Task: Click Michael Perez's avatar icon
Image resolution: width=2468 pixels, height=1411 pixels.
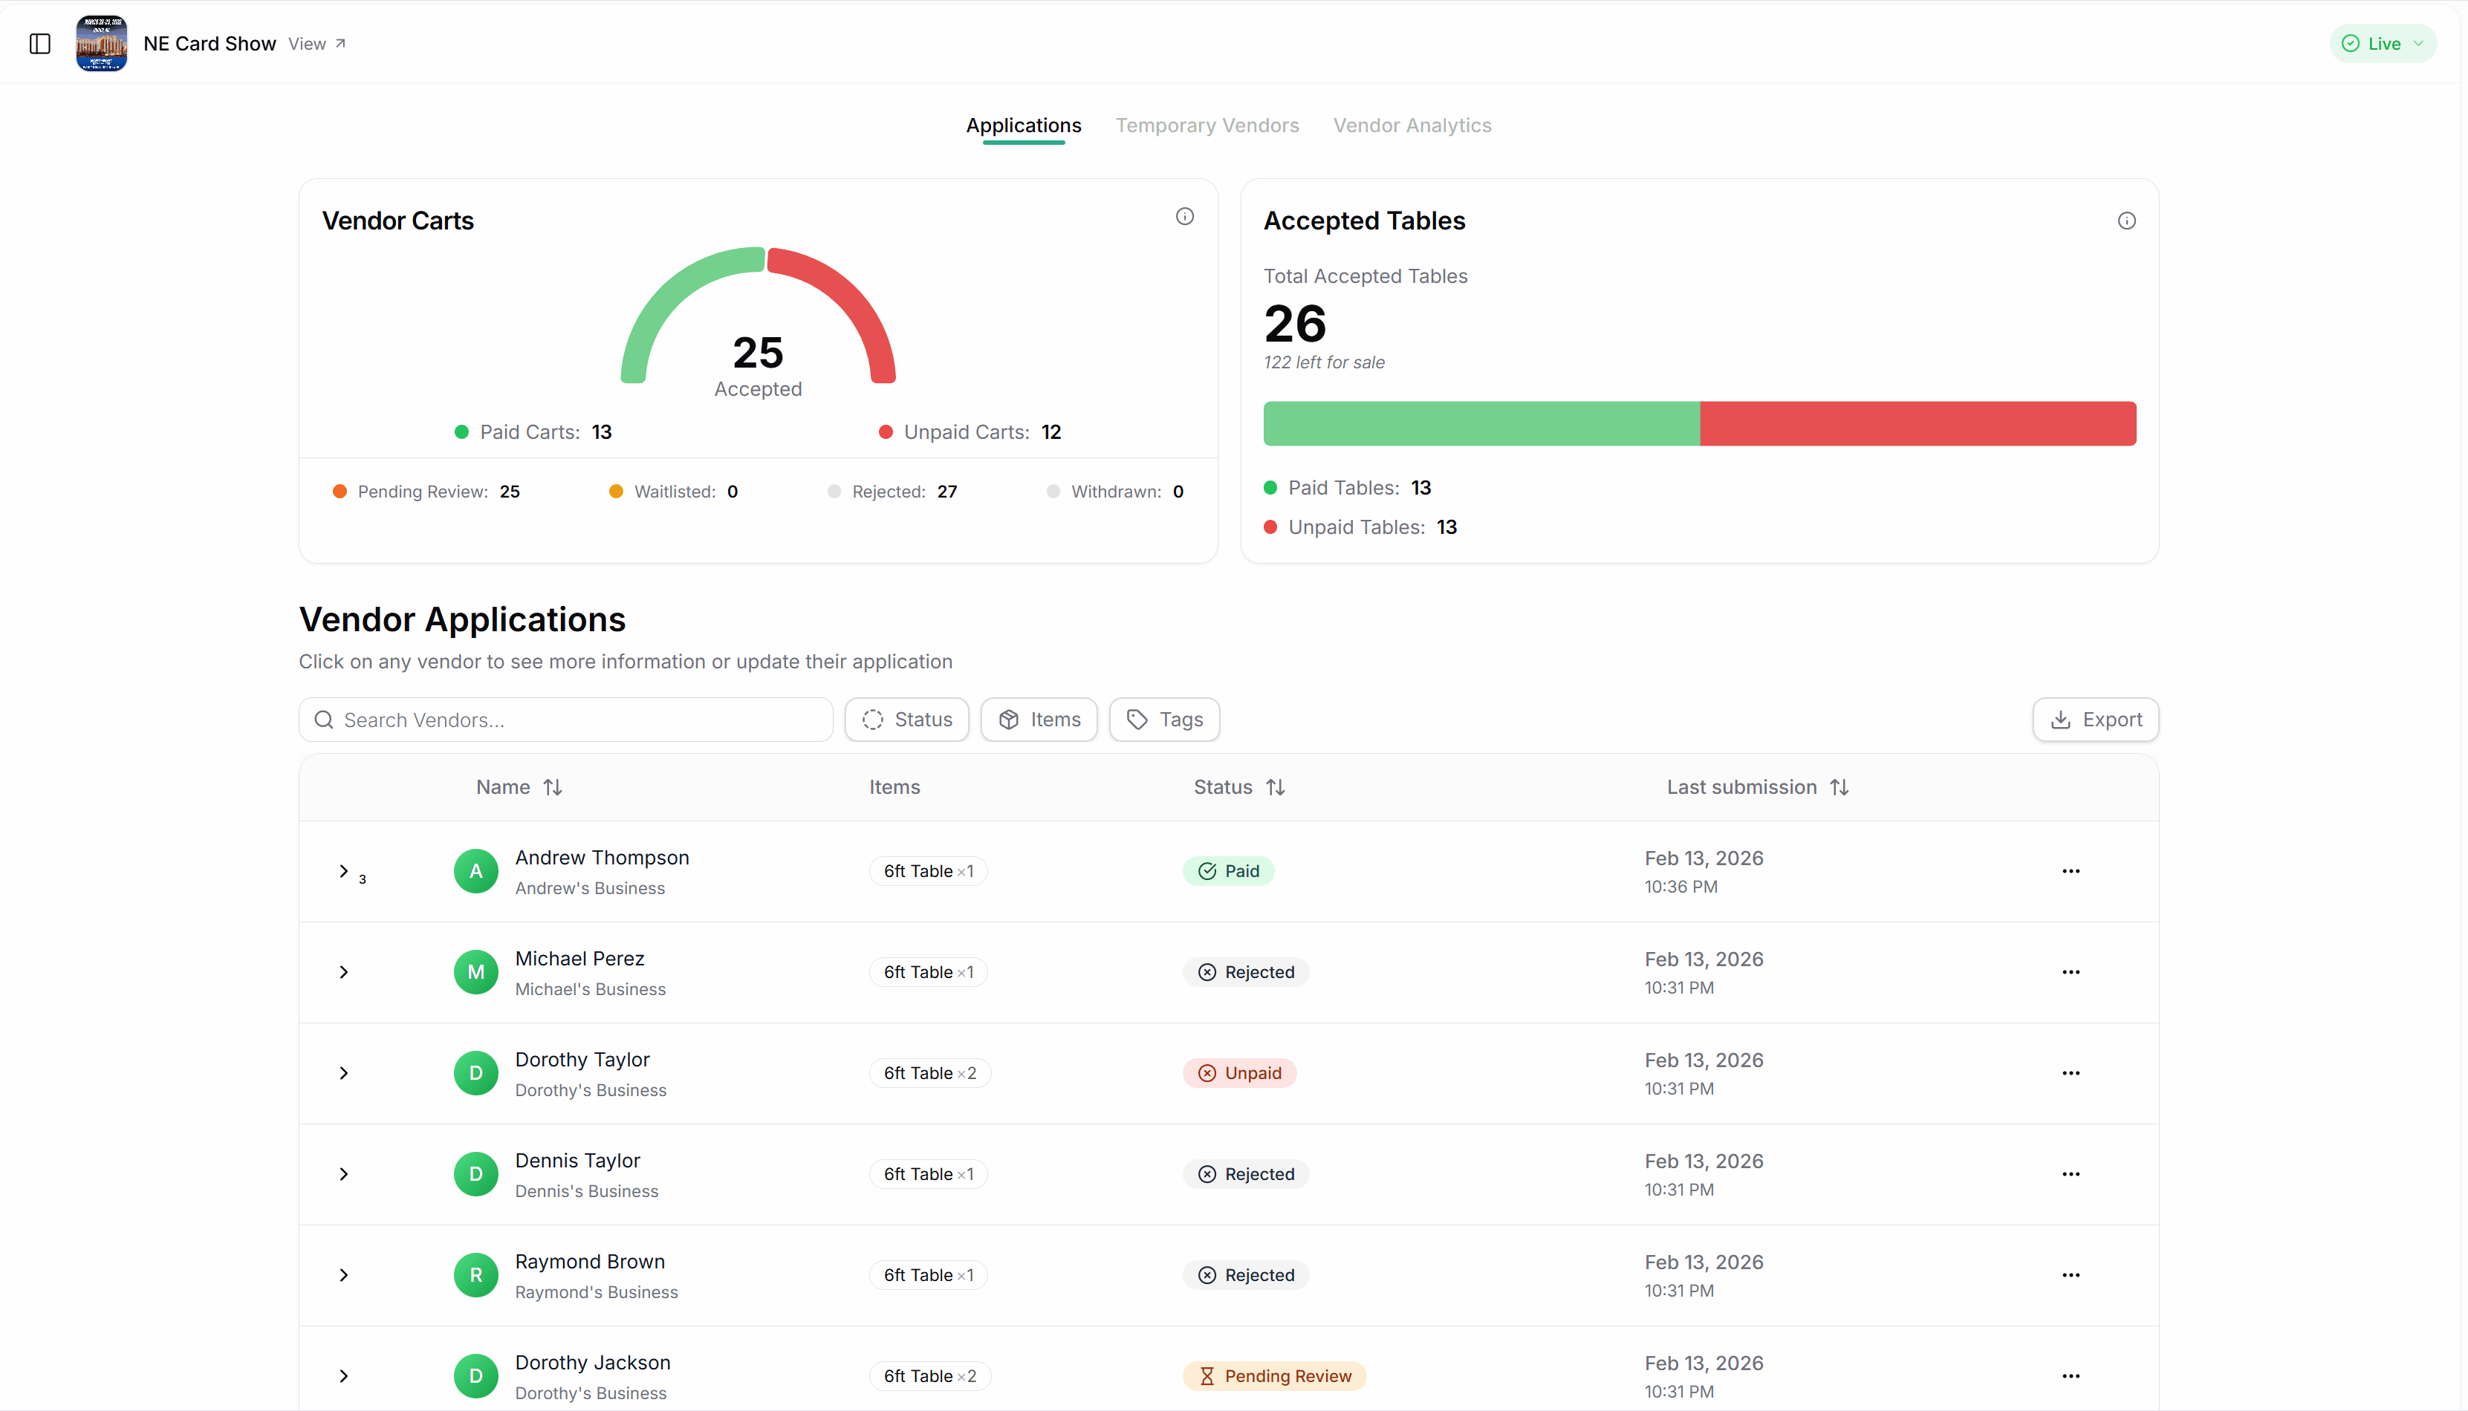Action: click(x=475, y=972)
